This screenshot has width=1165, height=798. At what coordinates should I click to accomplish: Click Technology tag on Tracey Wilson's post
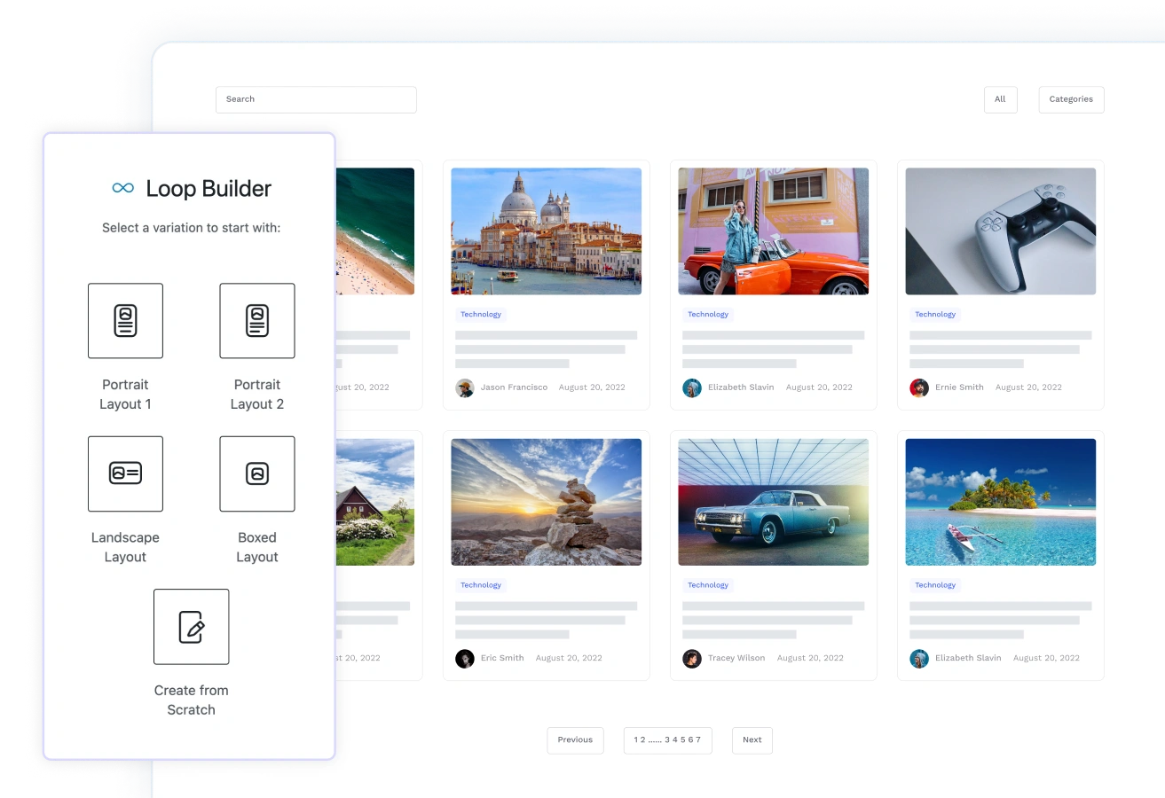tap(708, 585)
